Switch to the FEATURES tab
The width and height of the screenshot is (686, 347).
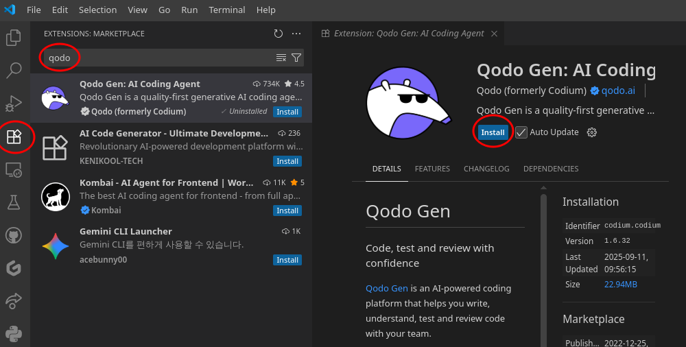tap(432, 169)
